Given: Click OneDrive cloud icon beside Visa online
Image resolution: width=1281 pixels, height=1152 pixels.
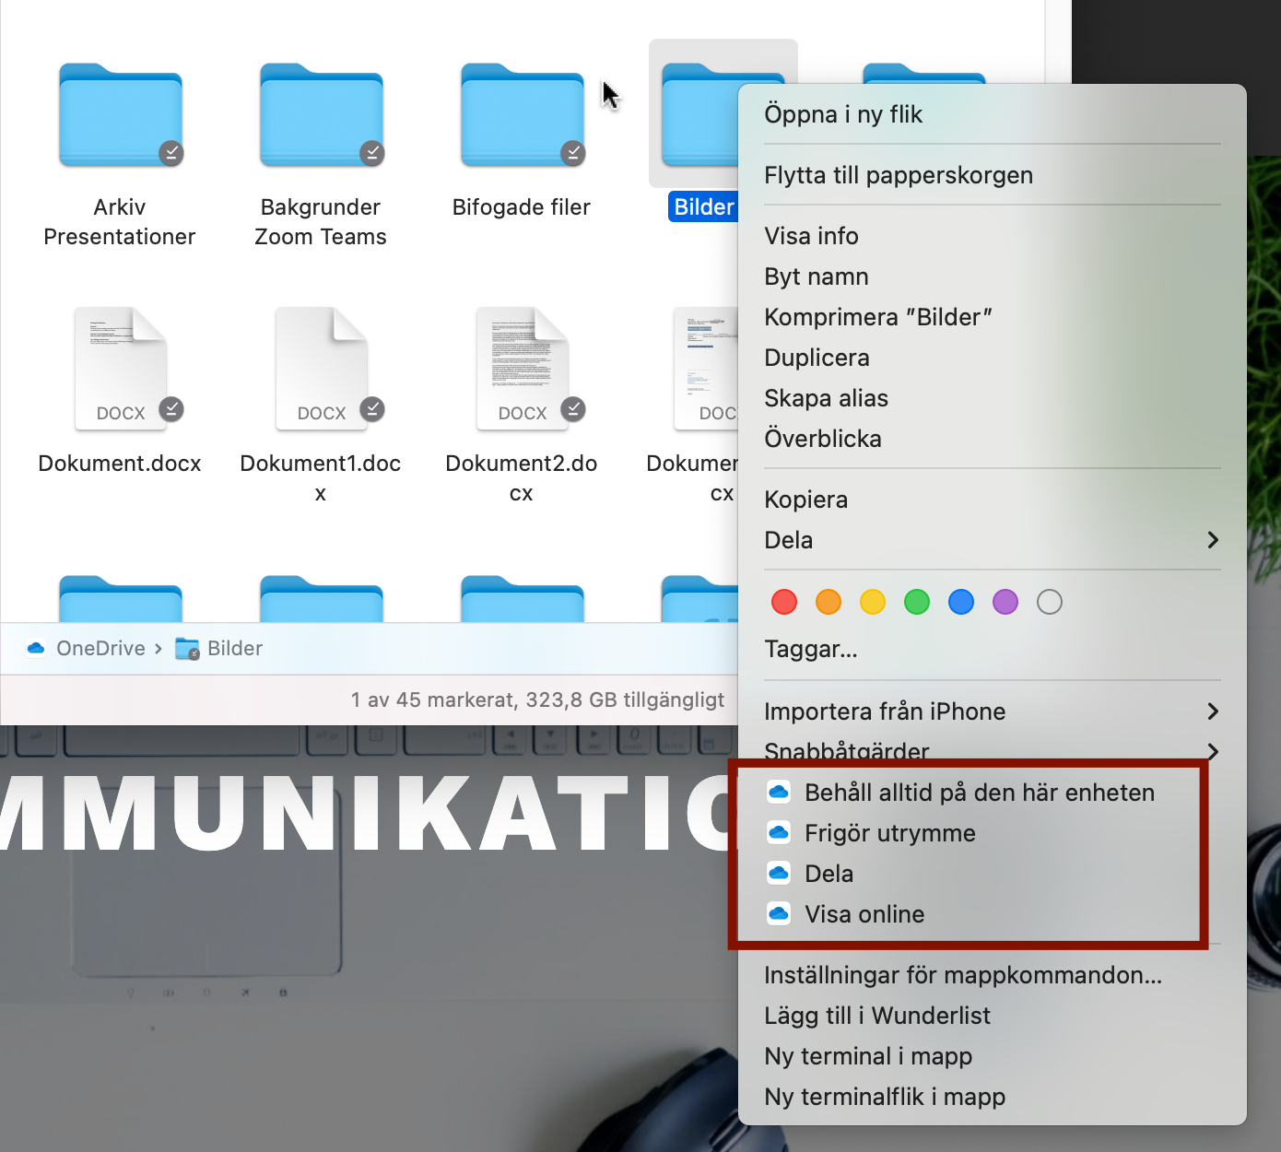Looking at the screenshot, I should 779,914.
